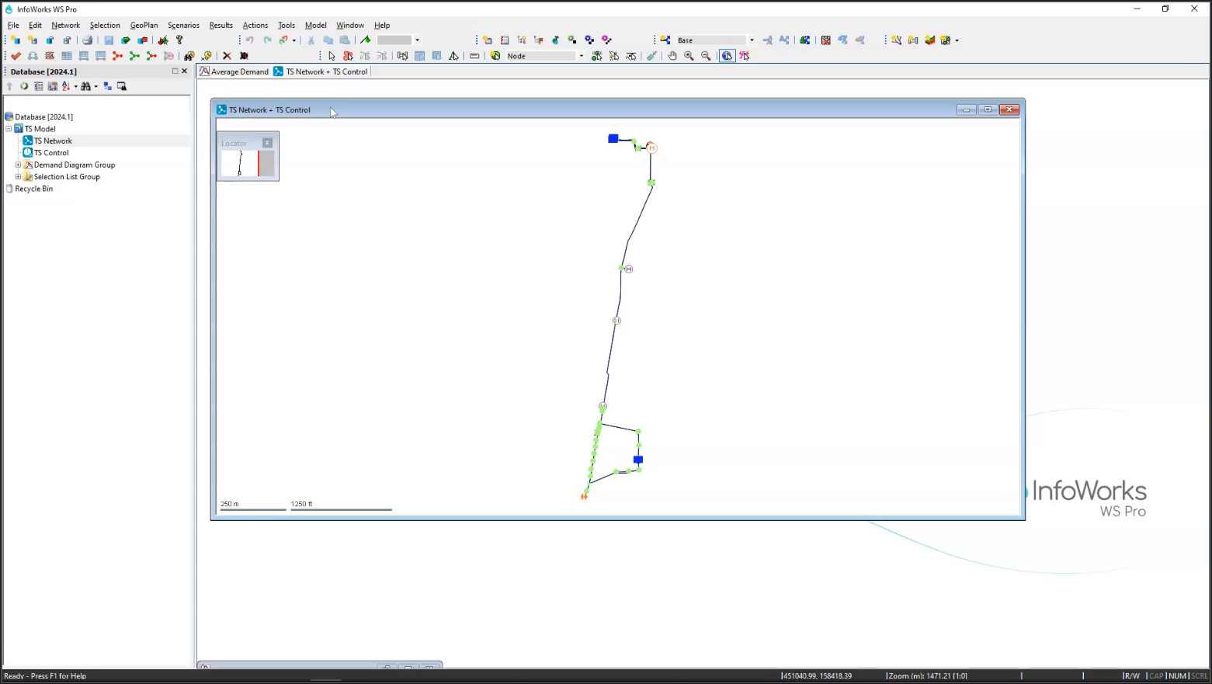Select the Demand Diagram Group item
Screen dimensions: 1212x684
pyautogui.click(x=75, y=165)
